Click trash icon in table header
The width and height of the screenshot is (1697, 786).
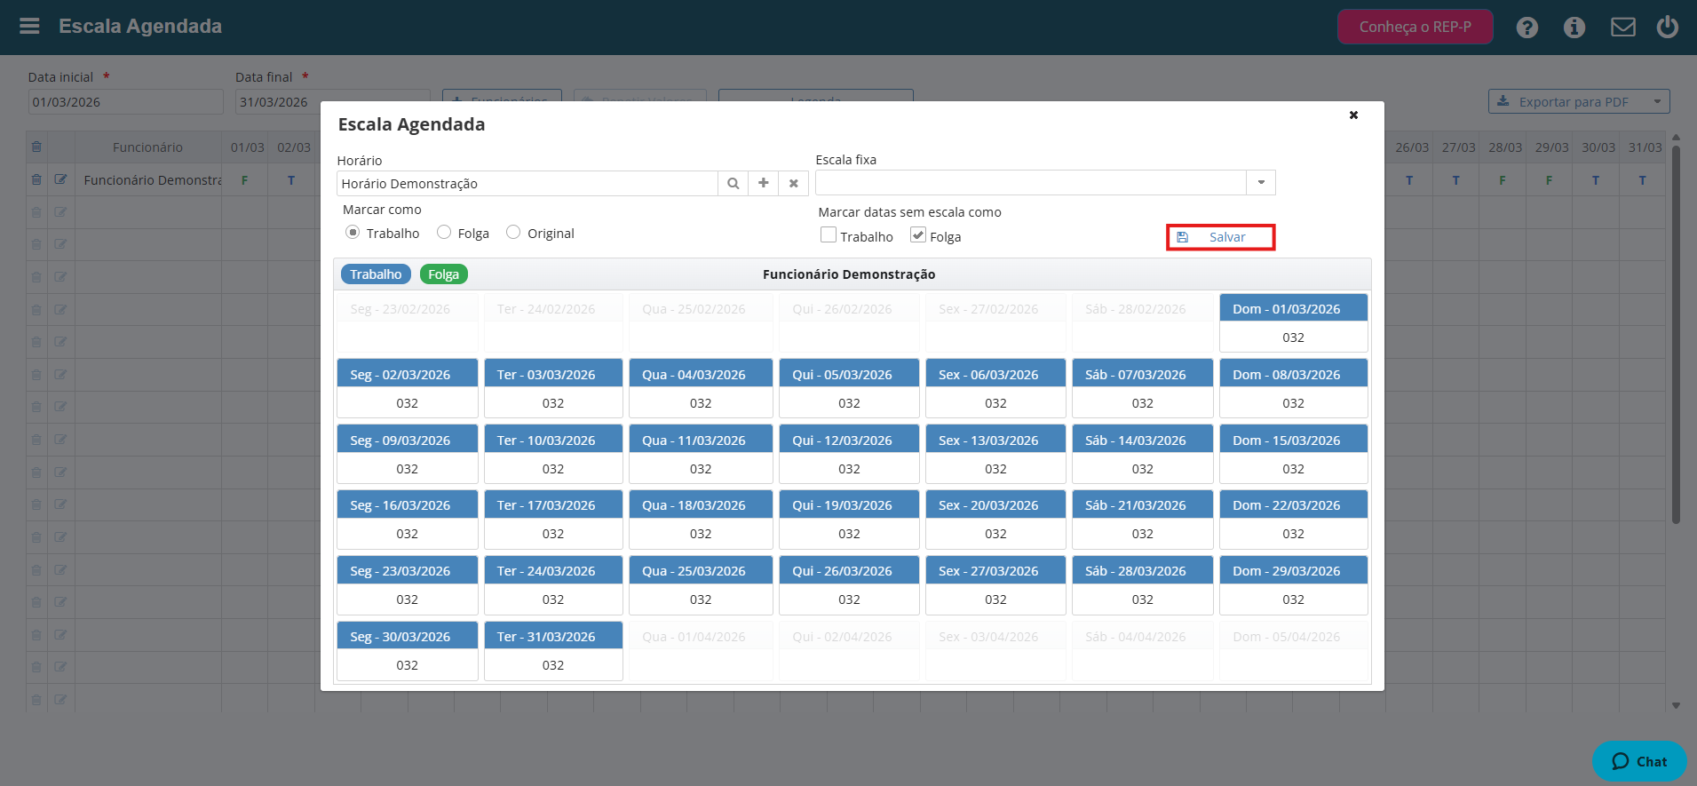coord(36,147)
